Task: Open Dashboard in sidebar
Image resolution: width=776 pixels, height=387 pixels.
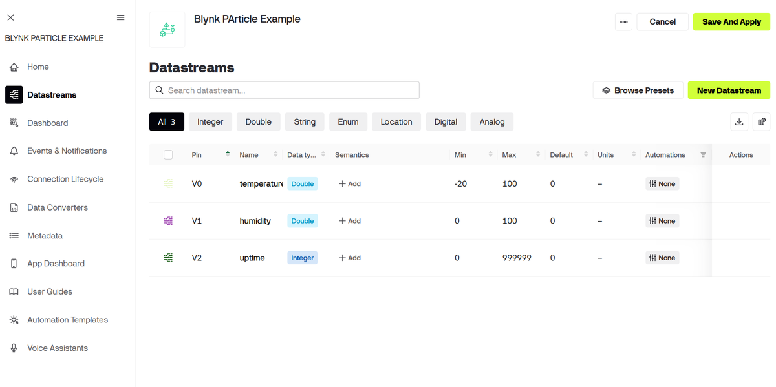Action: [48, 123]
